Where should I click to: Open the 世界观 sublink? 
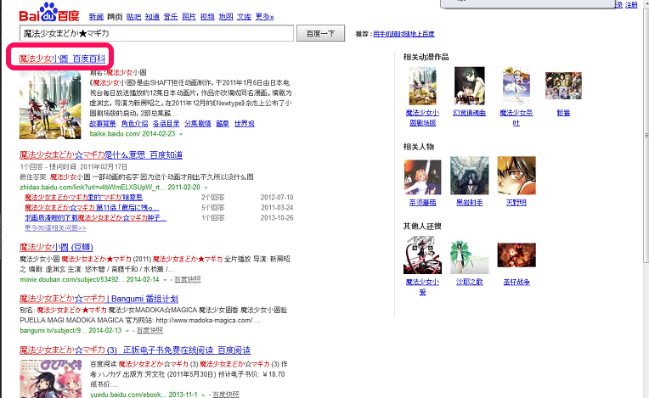[x=245, y=124]
